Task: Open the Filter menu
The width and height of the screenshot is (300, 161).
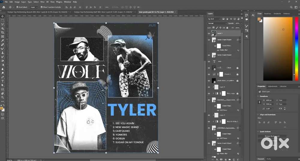Action: pos(42,2)
